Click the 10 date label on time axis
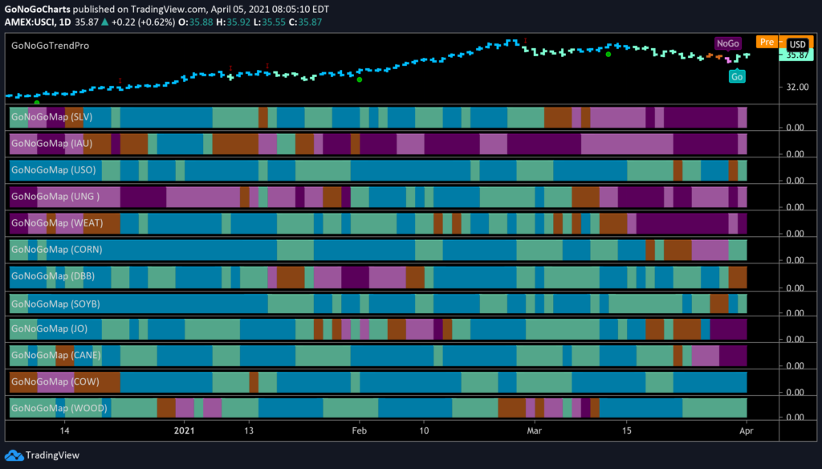This screenshot has width=822, height=469. pyautogui.click(x=424, y=430)
